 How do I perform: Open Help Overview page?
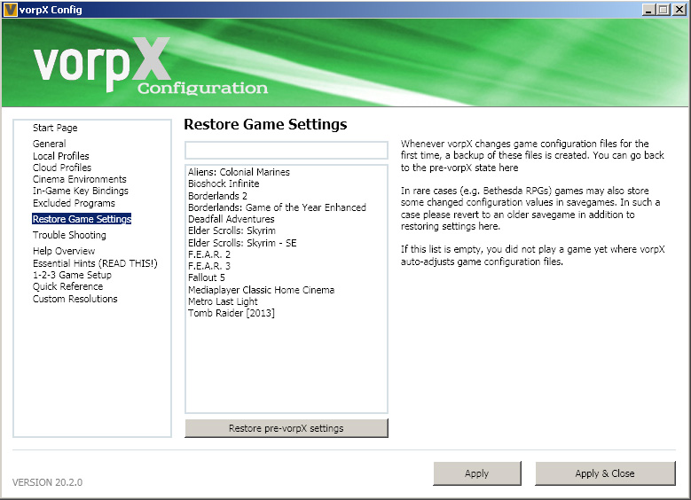pos(64,251)
